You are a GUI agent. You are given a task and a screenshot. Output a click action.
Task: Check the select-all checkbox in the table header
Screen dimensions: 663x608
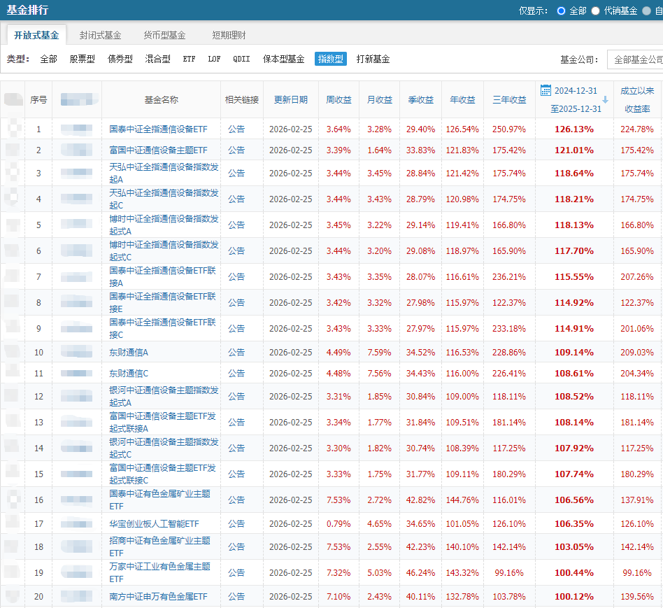[x=13, y=100]
